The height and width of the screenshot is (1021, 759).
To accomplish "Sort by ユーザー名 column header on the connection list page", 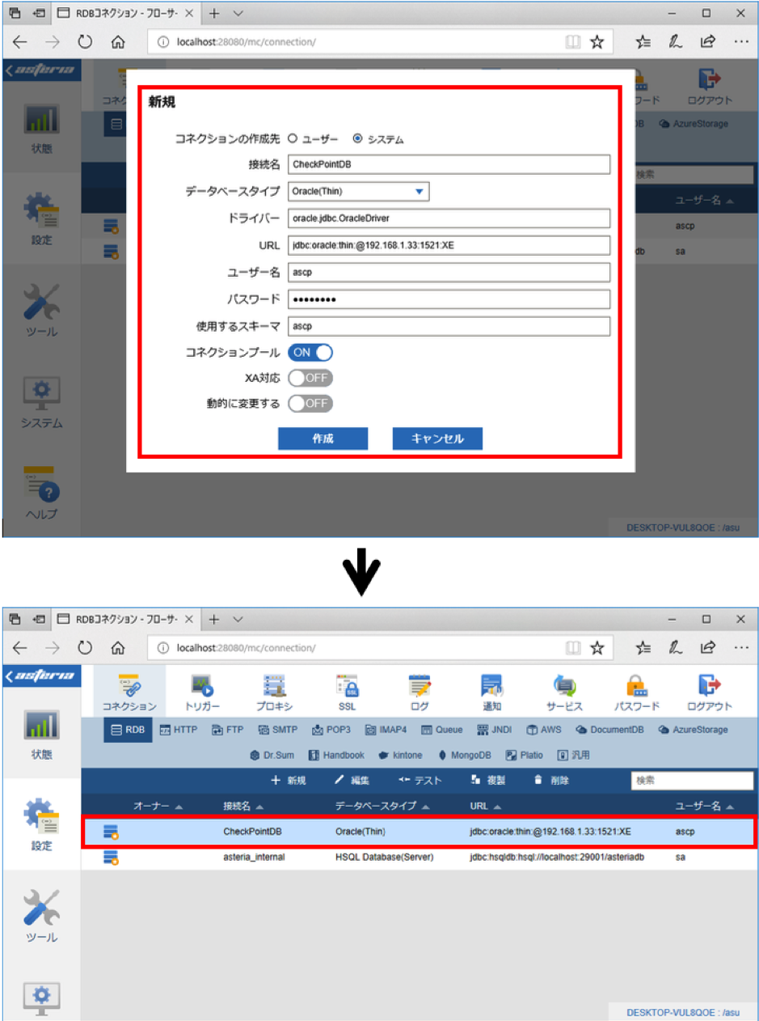I will [x=704, y=807].
